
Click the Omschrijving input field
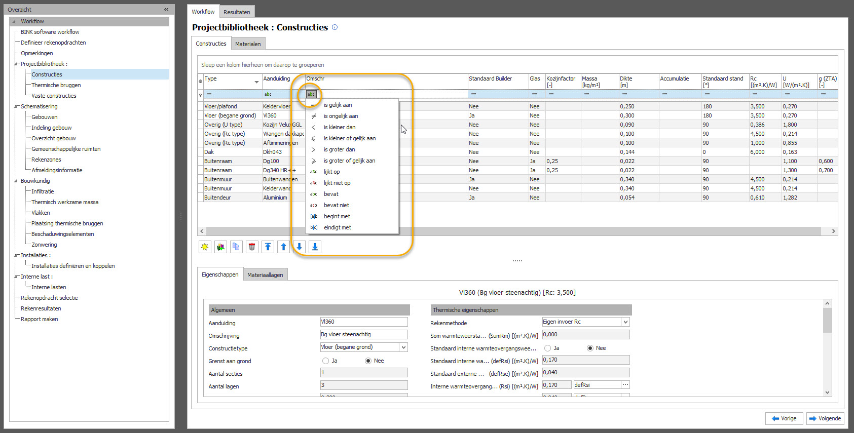363,335
